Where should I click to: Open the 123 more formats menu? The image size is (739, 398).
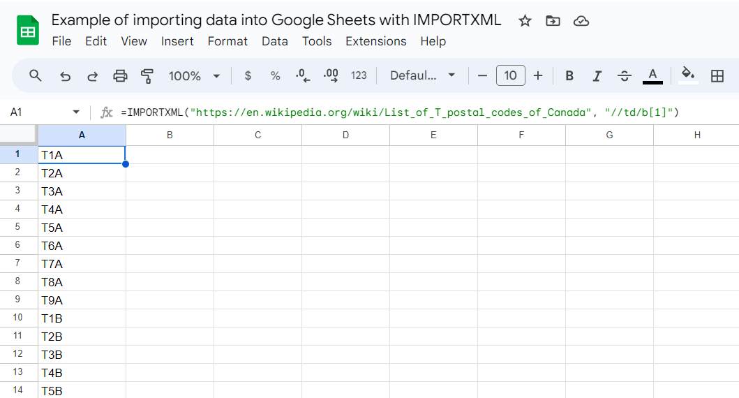pyautogui.click(x=359, y=75)
